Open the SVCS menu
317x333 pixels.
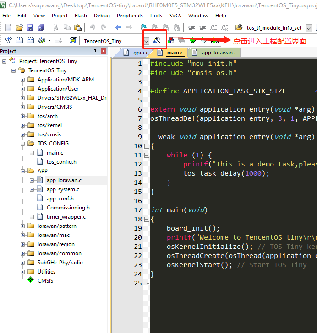coord(175,16)
